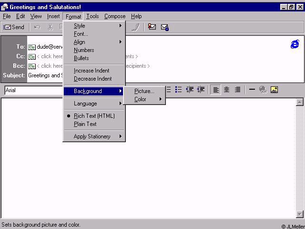Select the center align toolbar icon
This screenshot has width=305, height=229.
tap(226, 90)
